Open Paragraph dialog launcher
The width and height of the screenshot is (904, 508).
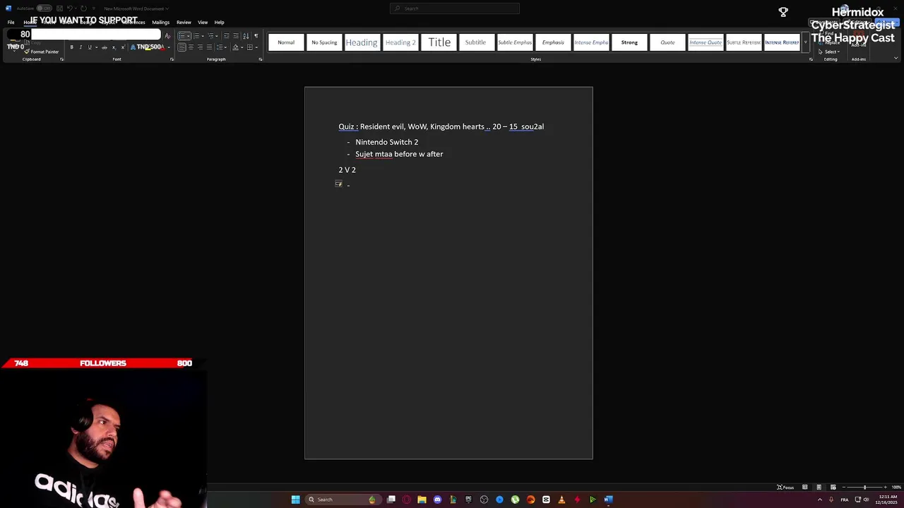tap(260, 59)
